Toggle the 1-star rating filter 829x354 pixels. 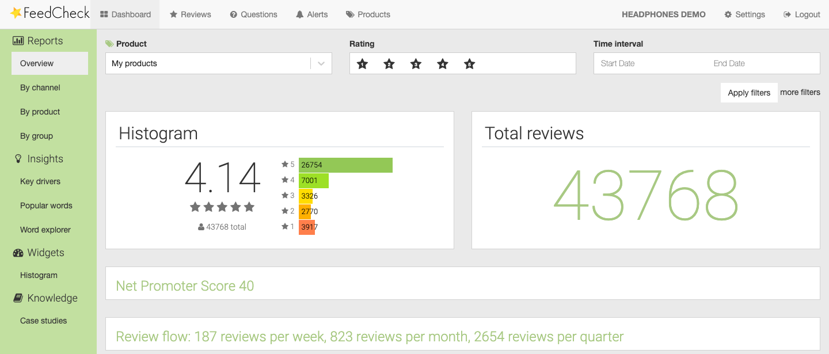click(x=362, y=64)
